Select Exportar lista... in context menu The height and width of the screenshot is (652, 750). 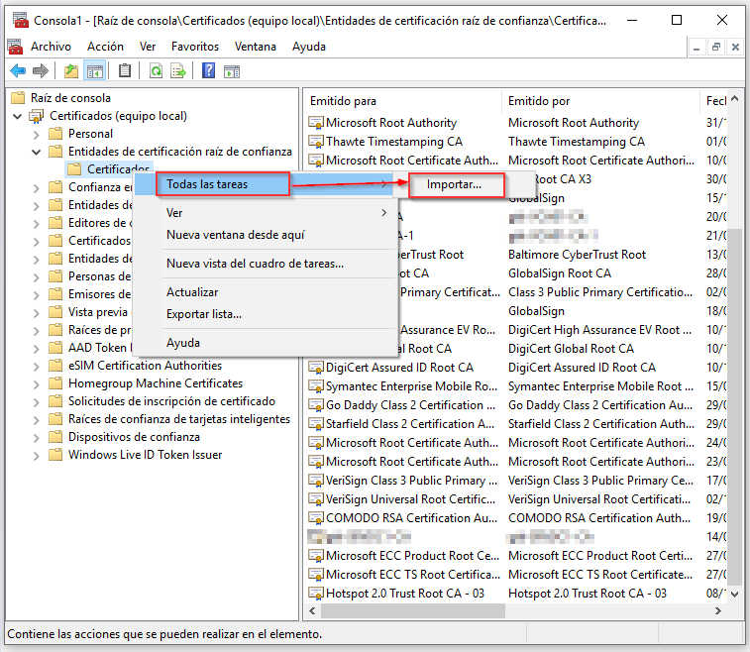coord(203,314)
